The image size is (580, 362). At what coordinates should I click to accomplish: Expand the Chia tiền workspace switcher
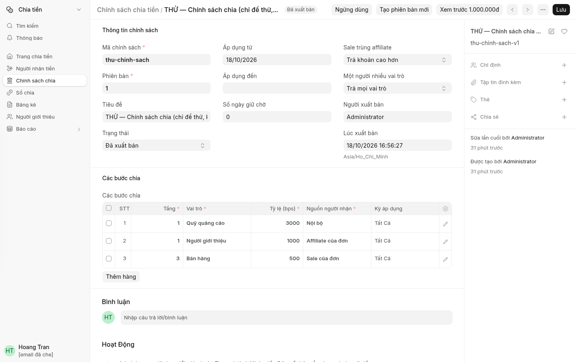[79, 10]
